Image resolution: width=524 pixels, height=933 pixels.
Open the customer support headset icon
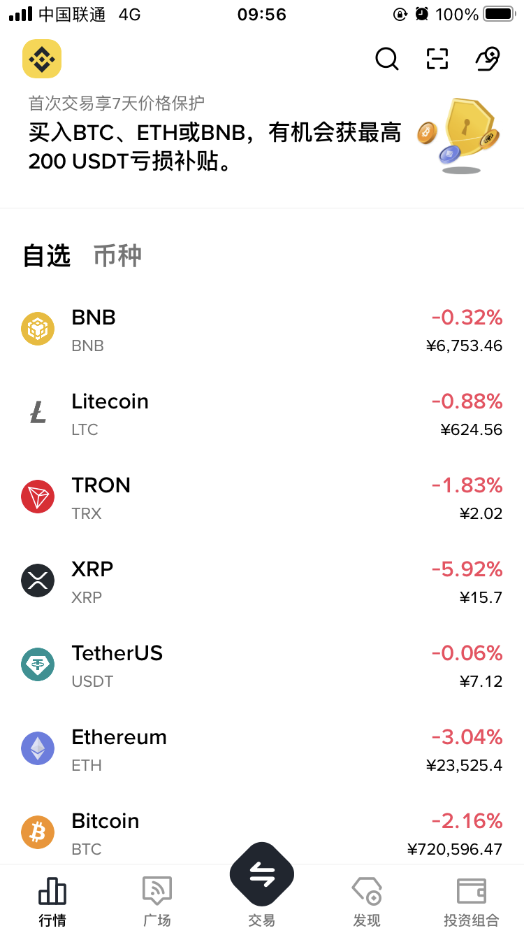click(488, 59)
